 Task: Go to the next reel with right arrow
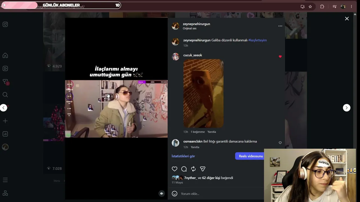point(346,108)
